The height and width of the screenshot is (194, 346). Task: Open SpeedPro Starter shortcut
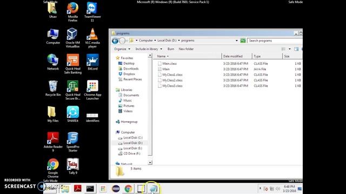point(72,142)
